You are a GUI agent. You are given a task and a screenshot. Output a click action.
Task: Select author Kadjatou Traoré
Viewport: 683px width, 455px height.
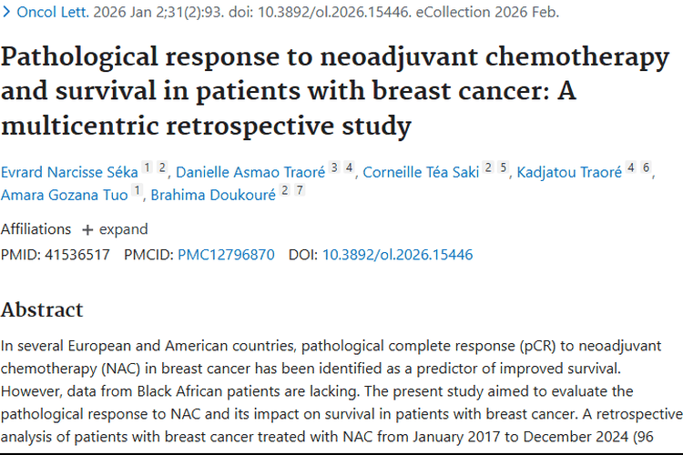[x=569, y=172]
